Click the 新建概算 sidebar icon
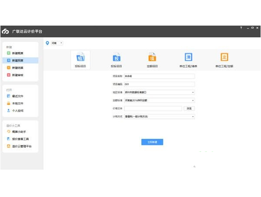261x197 pixels. 9,53
